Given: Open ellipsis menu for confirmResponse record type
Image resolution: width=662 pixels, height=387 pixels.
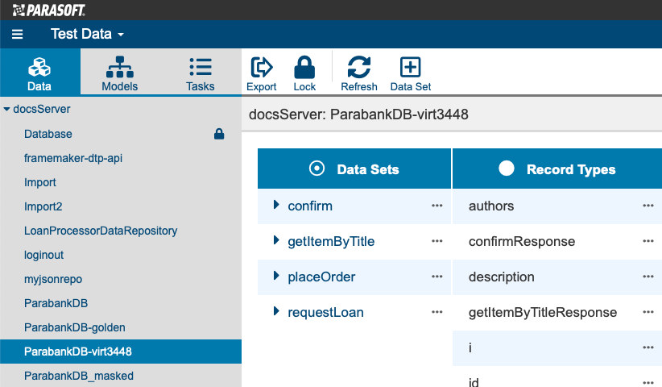Looking at the screenshot, I should click(x=648, y=241).
